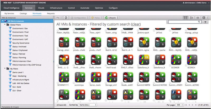Image resolution: width=211 pixels, height=109 pixels.
Task: Open the Summit14BPM VM quadicon
Action: point(144,77)
